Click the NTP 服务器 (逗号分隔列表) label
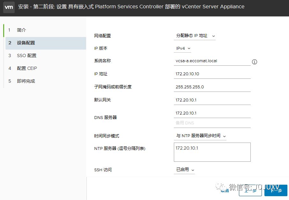This screenshot has width=289, height=200. tap(120, 148)
